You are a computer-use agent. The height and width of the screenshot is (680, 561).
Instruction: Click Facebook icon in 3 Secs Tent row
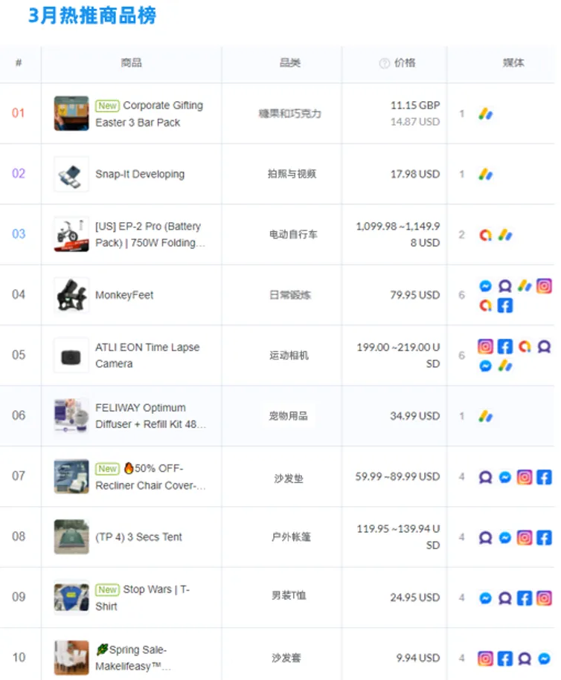point(544,538)
